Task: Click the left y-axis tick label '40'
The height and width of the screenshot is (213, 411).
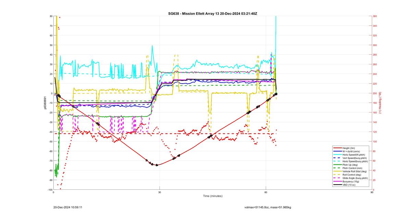Action: (x=51, y=55)
